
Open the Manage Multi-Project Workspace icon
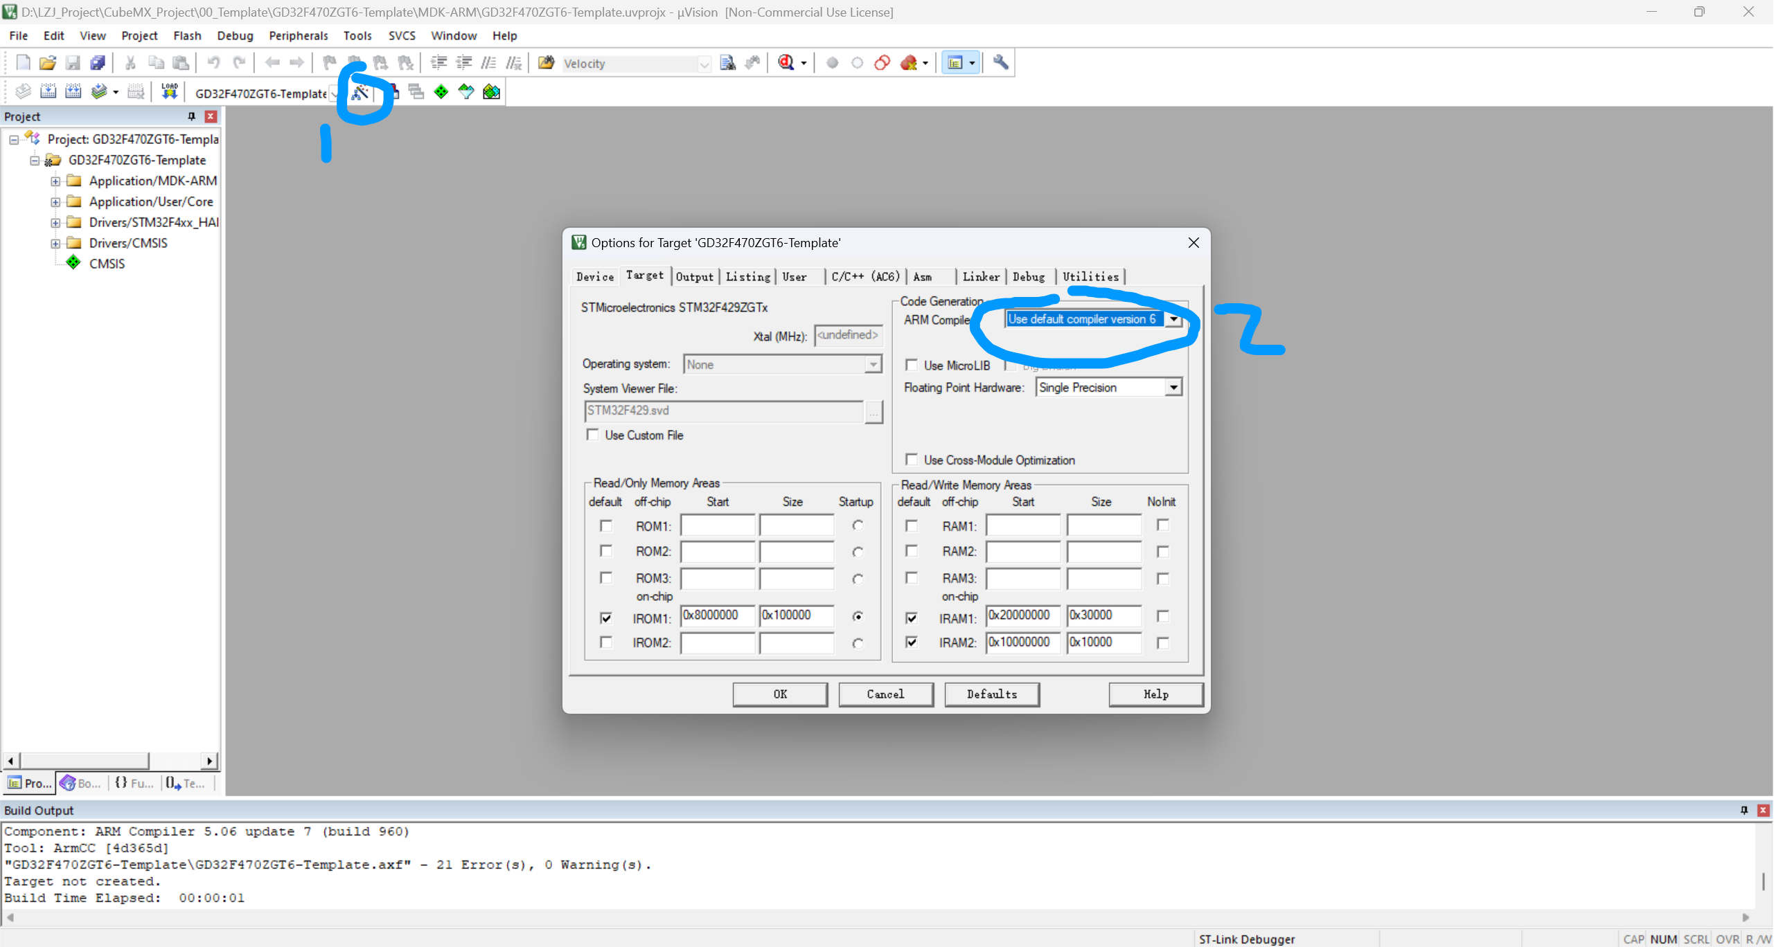416,92
